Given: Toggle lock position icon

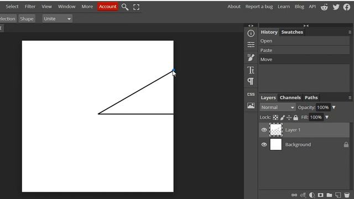Looking at the screenshot, I should (x=289, y=117).
